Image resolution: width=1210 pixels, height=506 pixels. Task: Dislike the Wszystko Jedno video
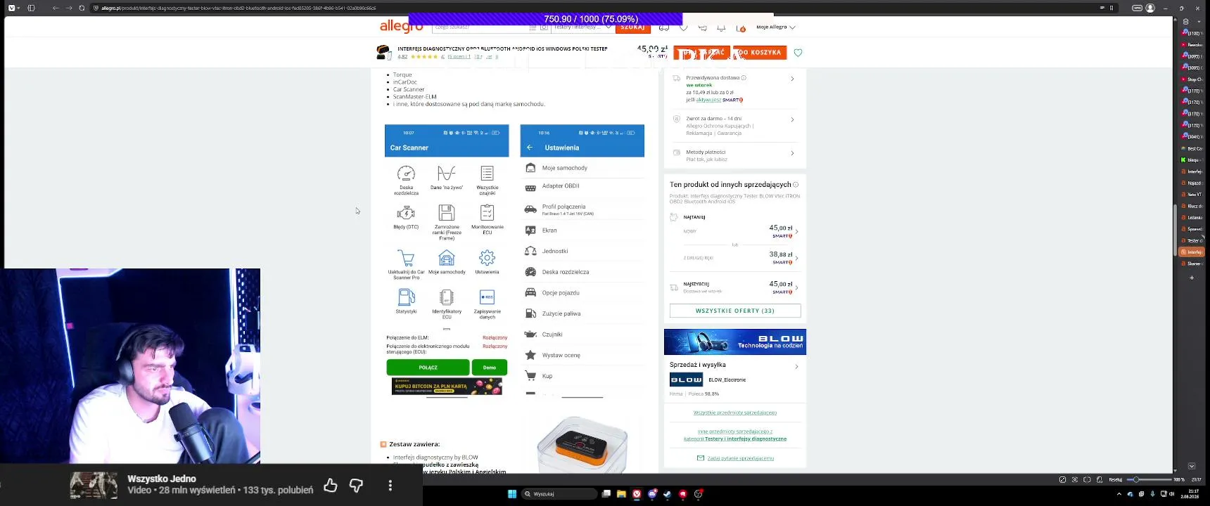pyautogui.click(x=356, y=485)
